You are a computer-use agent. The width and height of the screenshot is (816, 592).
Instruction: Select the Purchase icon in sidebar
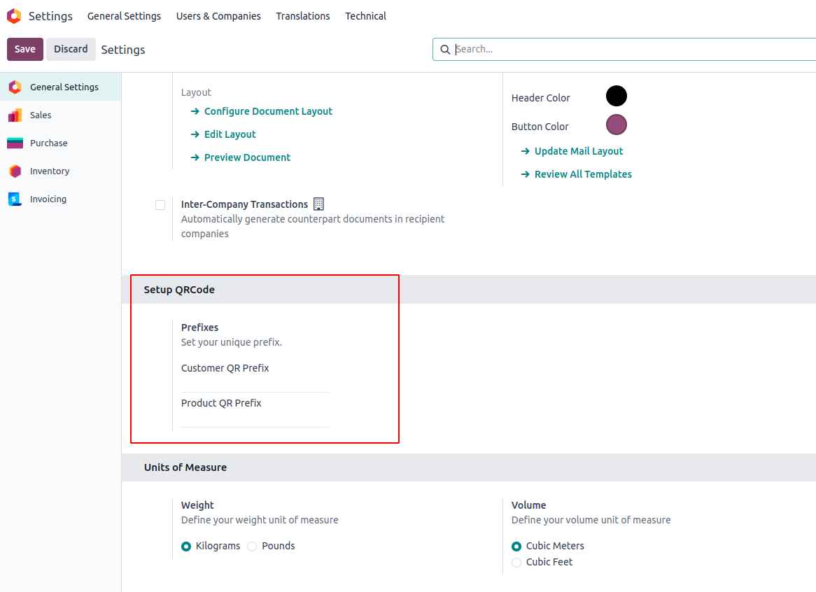click(15, 143)
